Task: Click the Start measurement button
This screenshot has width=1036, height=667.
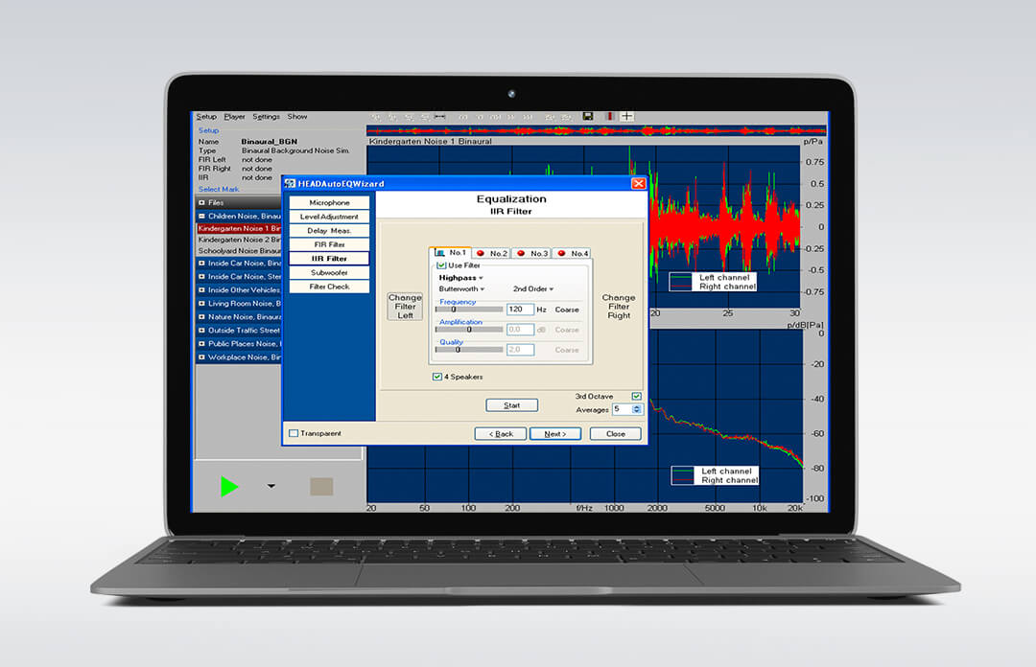Action: (x=511, y=404)
